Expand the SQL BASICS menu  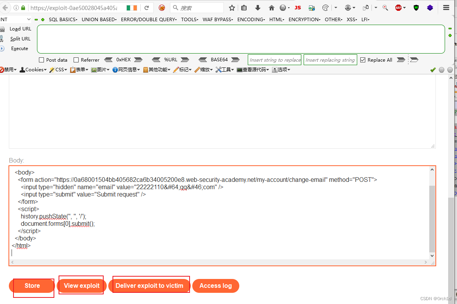(63, 20)
